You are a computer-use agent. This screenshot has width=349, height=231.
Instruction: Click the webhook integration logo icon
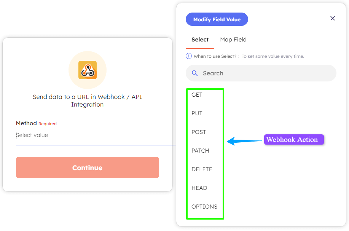tap(87, 70)
